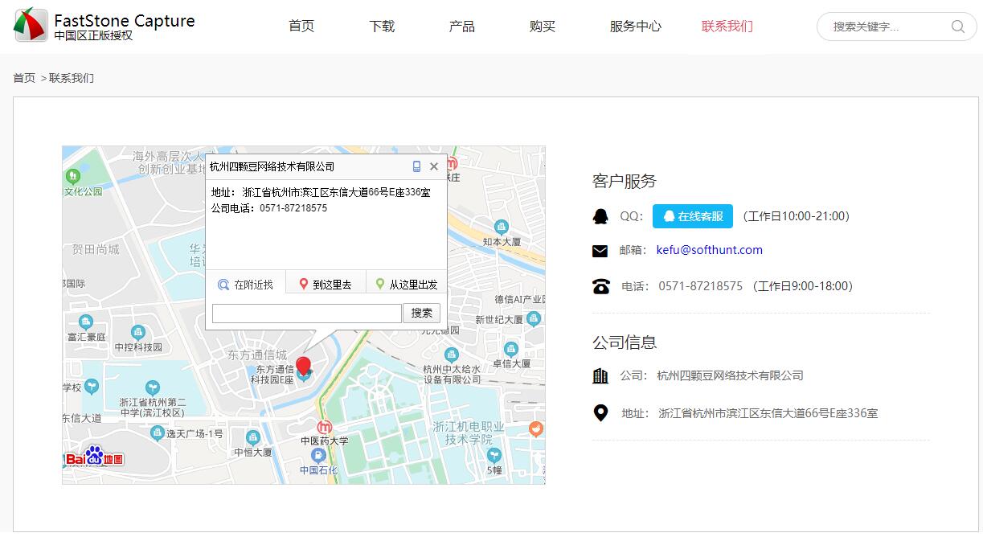Click the company building icon

600,375
